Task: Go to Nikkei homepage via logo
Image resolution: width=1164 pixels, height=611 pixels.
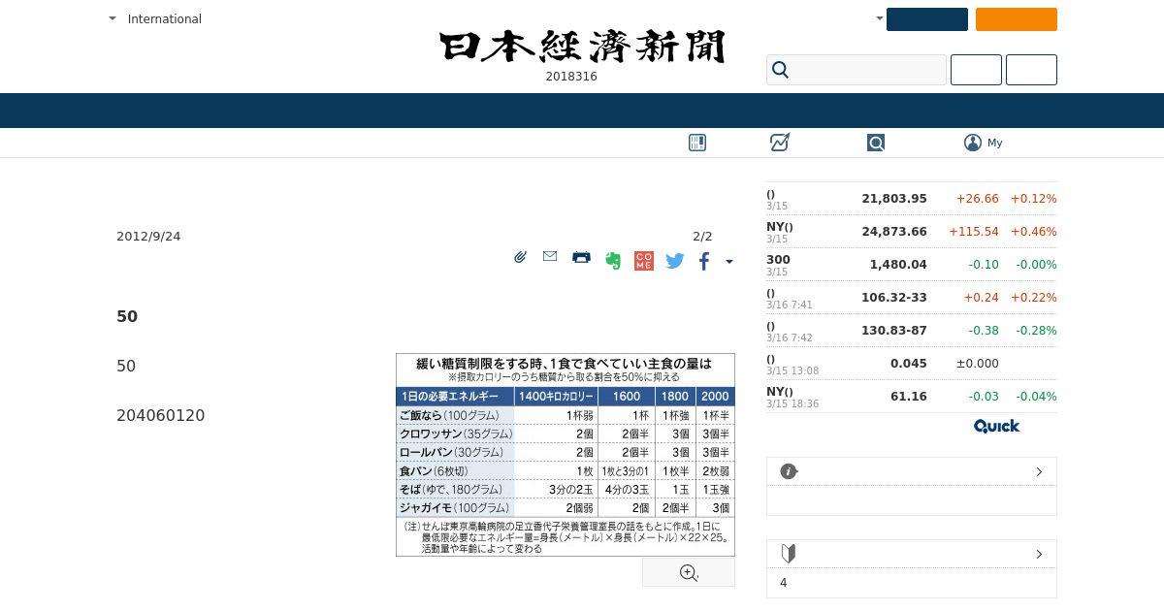Action: click(582, 47)
